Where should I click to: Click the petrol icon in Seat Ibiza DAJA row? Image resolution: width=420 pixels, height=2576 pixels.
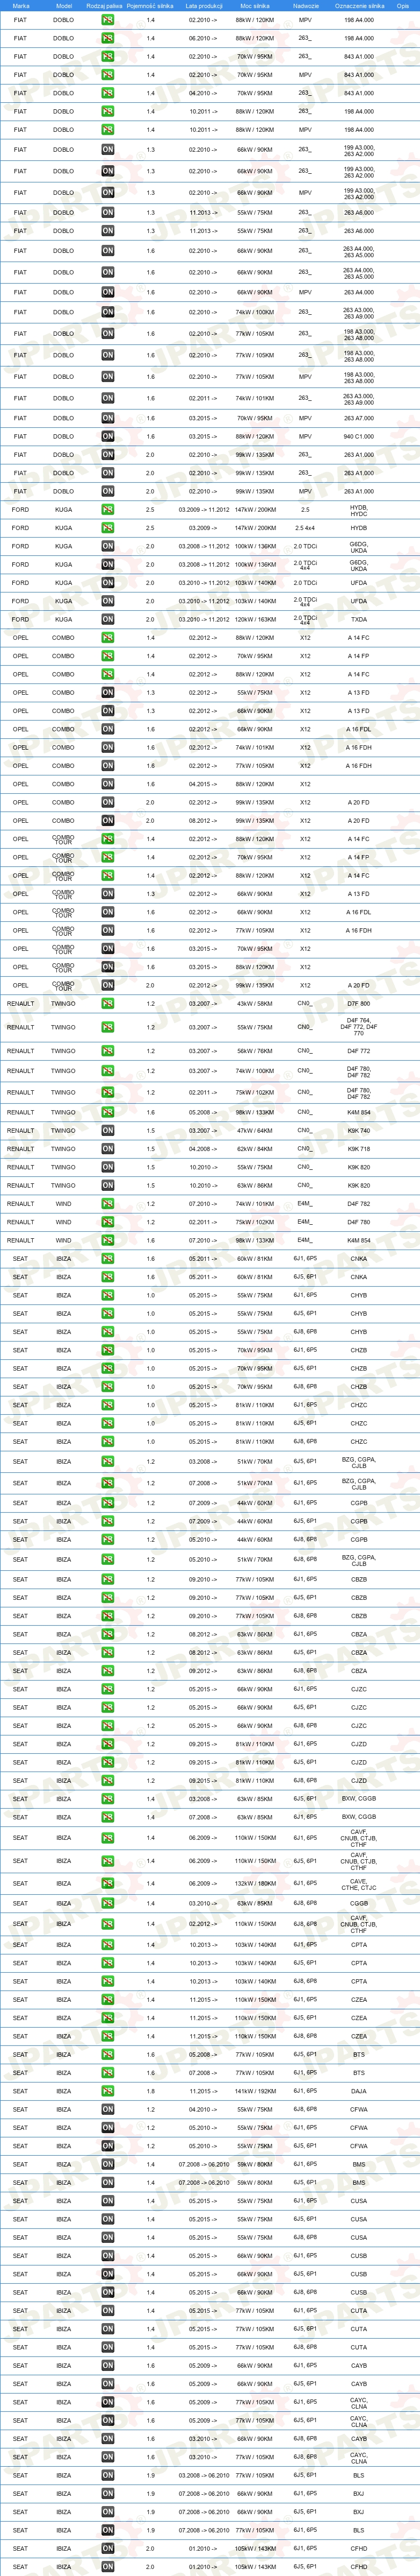(108, 2091)
